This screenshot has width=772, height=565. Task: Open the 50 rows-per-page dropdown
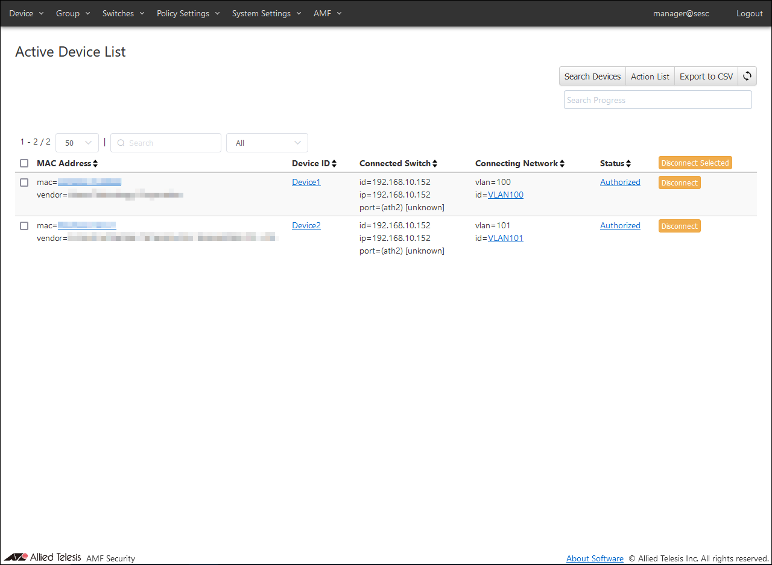pos(77,143)
